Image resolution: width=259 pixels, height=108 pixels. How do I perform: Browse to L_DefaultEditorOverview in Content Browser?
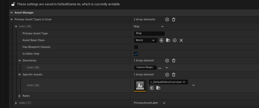[x=158, y=88]
